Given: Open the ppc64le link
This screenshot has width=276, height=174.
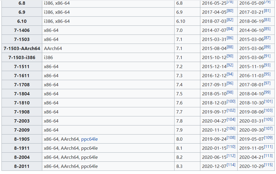Looking at the screenshot, I should 89,139.
